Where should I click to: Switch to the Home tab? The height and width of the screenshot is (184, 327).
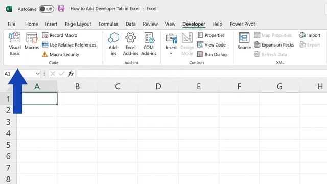click(x=32, y=24)
